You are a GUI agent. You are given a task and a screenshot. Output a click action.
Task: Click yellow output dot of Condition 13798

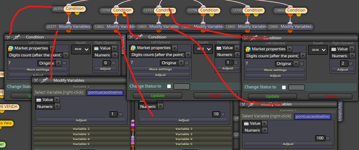[212, 14]
